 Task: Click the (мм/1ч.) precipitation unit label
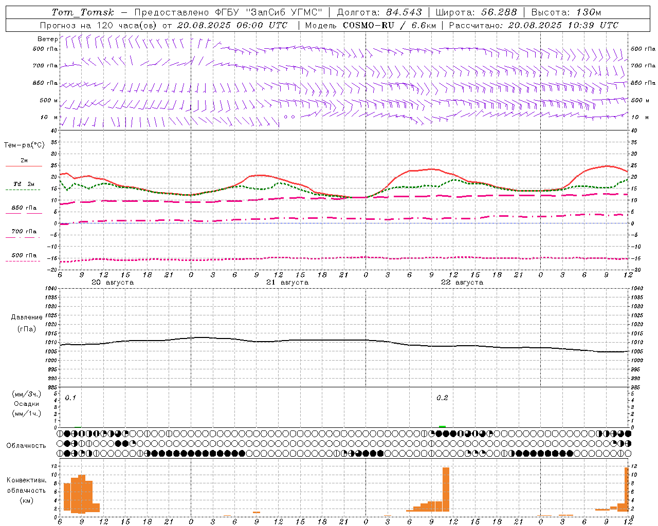[27, 414]
